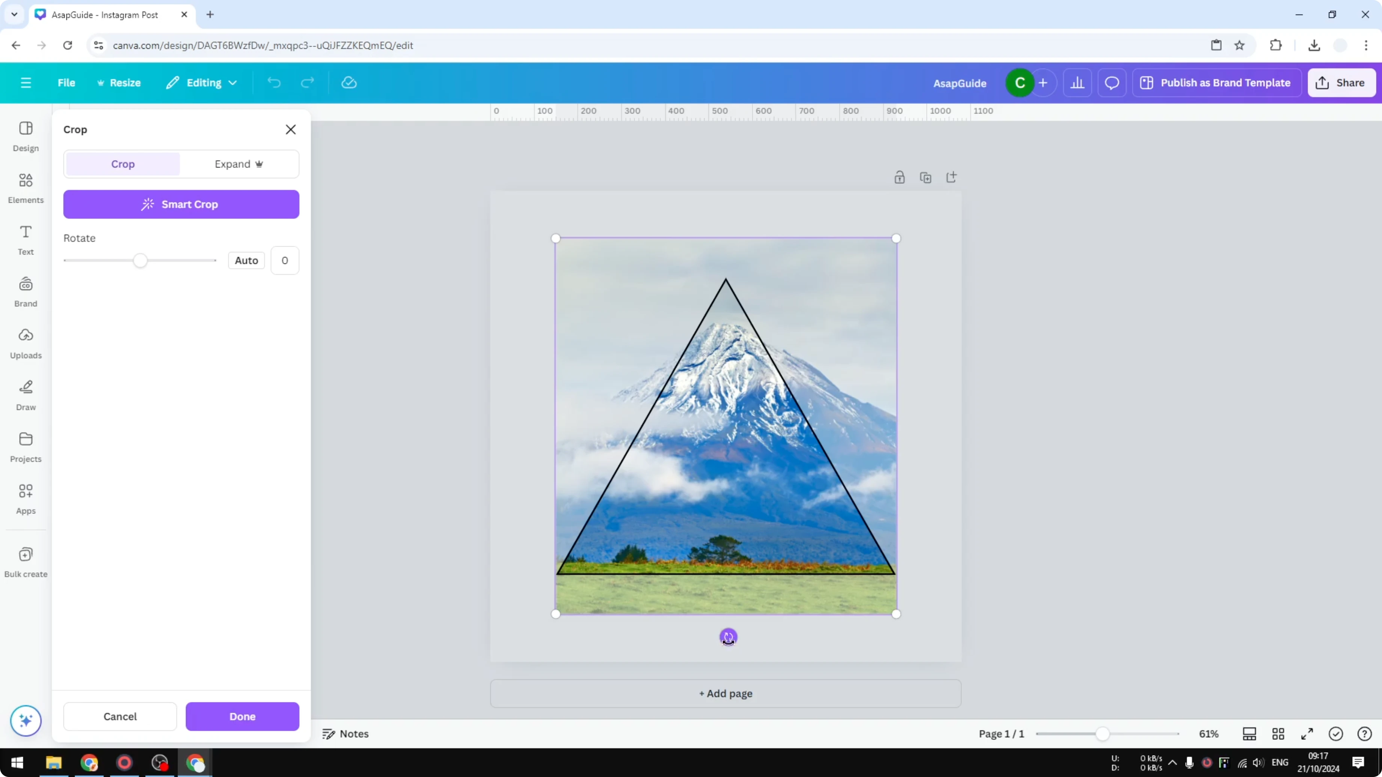Click the Undo icon in the toolbar

point(274,82)
